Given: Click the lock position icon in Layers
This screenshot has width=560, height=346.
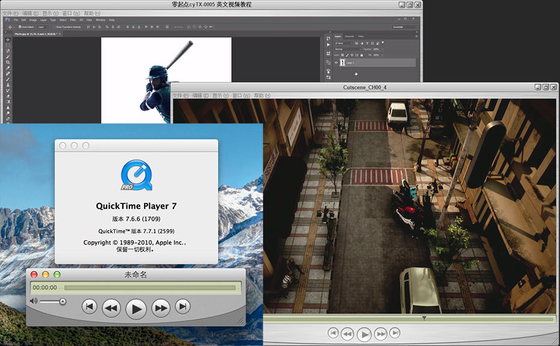Looking at the screenshot, I should (x=352, y=55).
